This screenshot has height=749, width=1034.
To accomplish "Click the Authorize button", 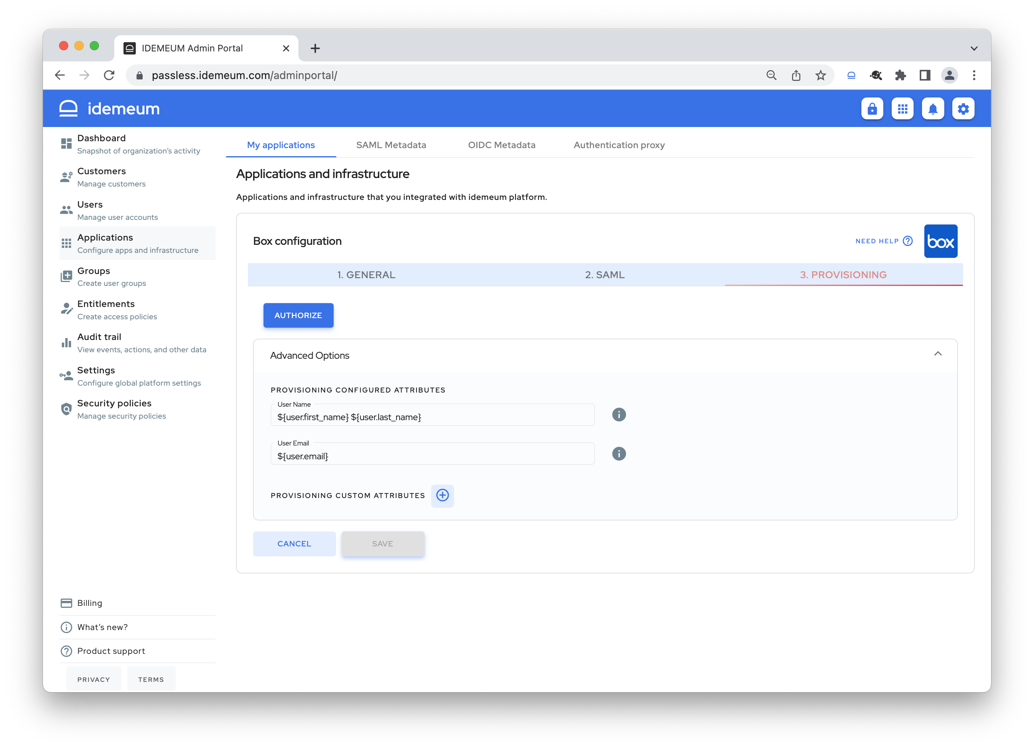I will pyautogui.click(x=298, y=315).
